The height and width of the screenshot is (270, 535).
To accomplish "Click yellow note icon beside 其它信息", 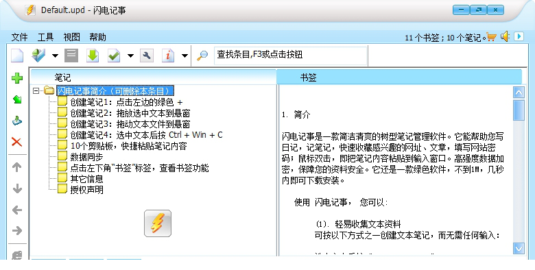I will [x=62, y=177].
